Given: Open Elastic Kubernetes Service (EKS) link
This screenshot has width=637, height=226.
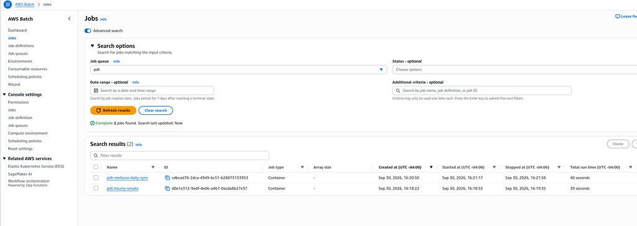Looking at the screenshot, I should pyautogui.click(x=36, y=166).
